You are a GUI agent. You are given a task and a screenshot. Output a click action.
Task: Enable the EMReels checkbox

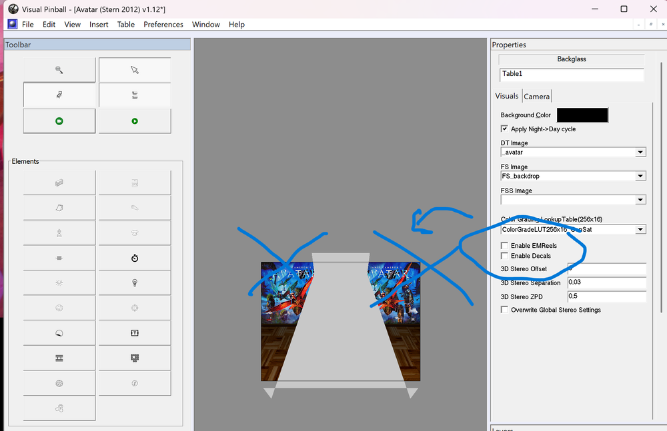(x=504, y=246)
